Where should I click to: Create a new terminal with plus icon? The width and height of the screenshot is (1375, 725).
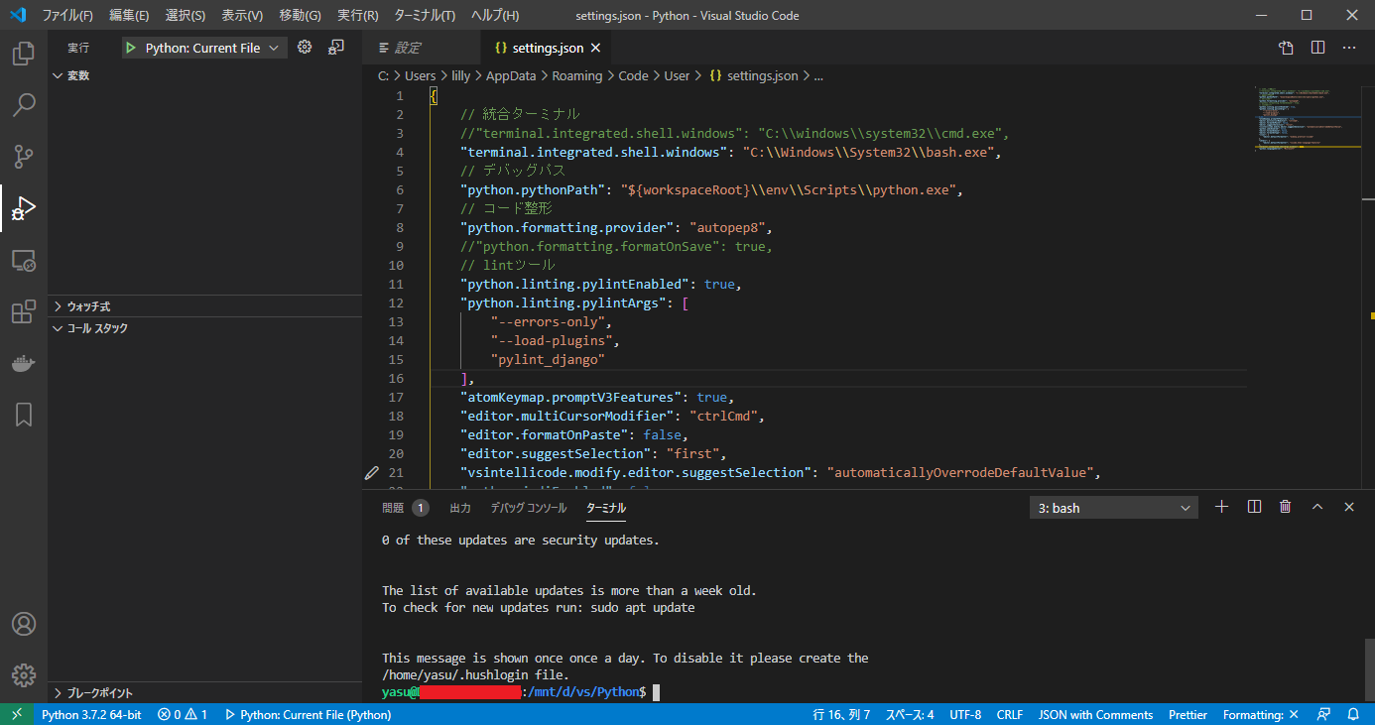click(x=1221, y=507)
